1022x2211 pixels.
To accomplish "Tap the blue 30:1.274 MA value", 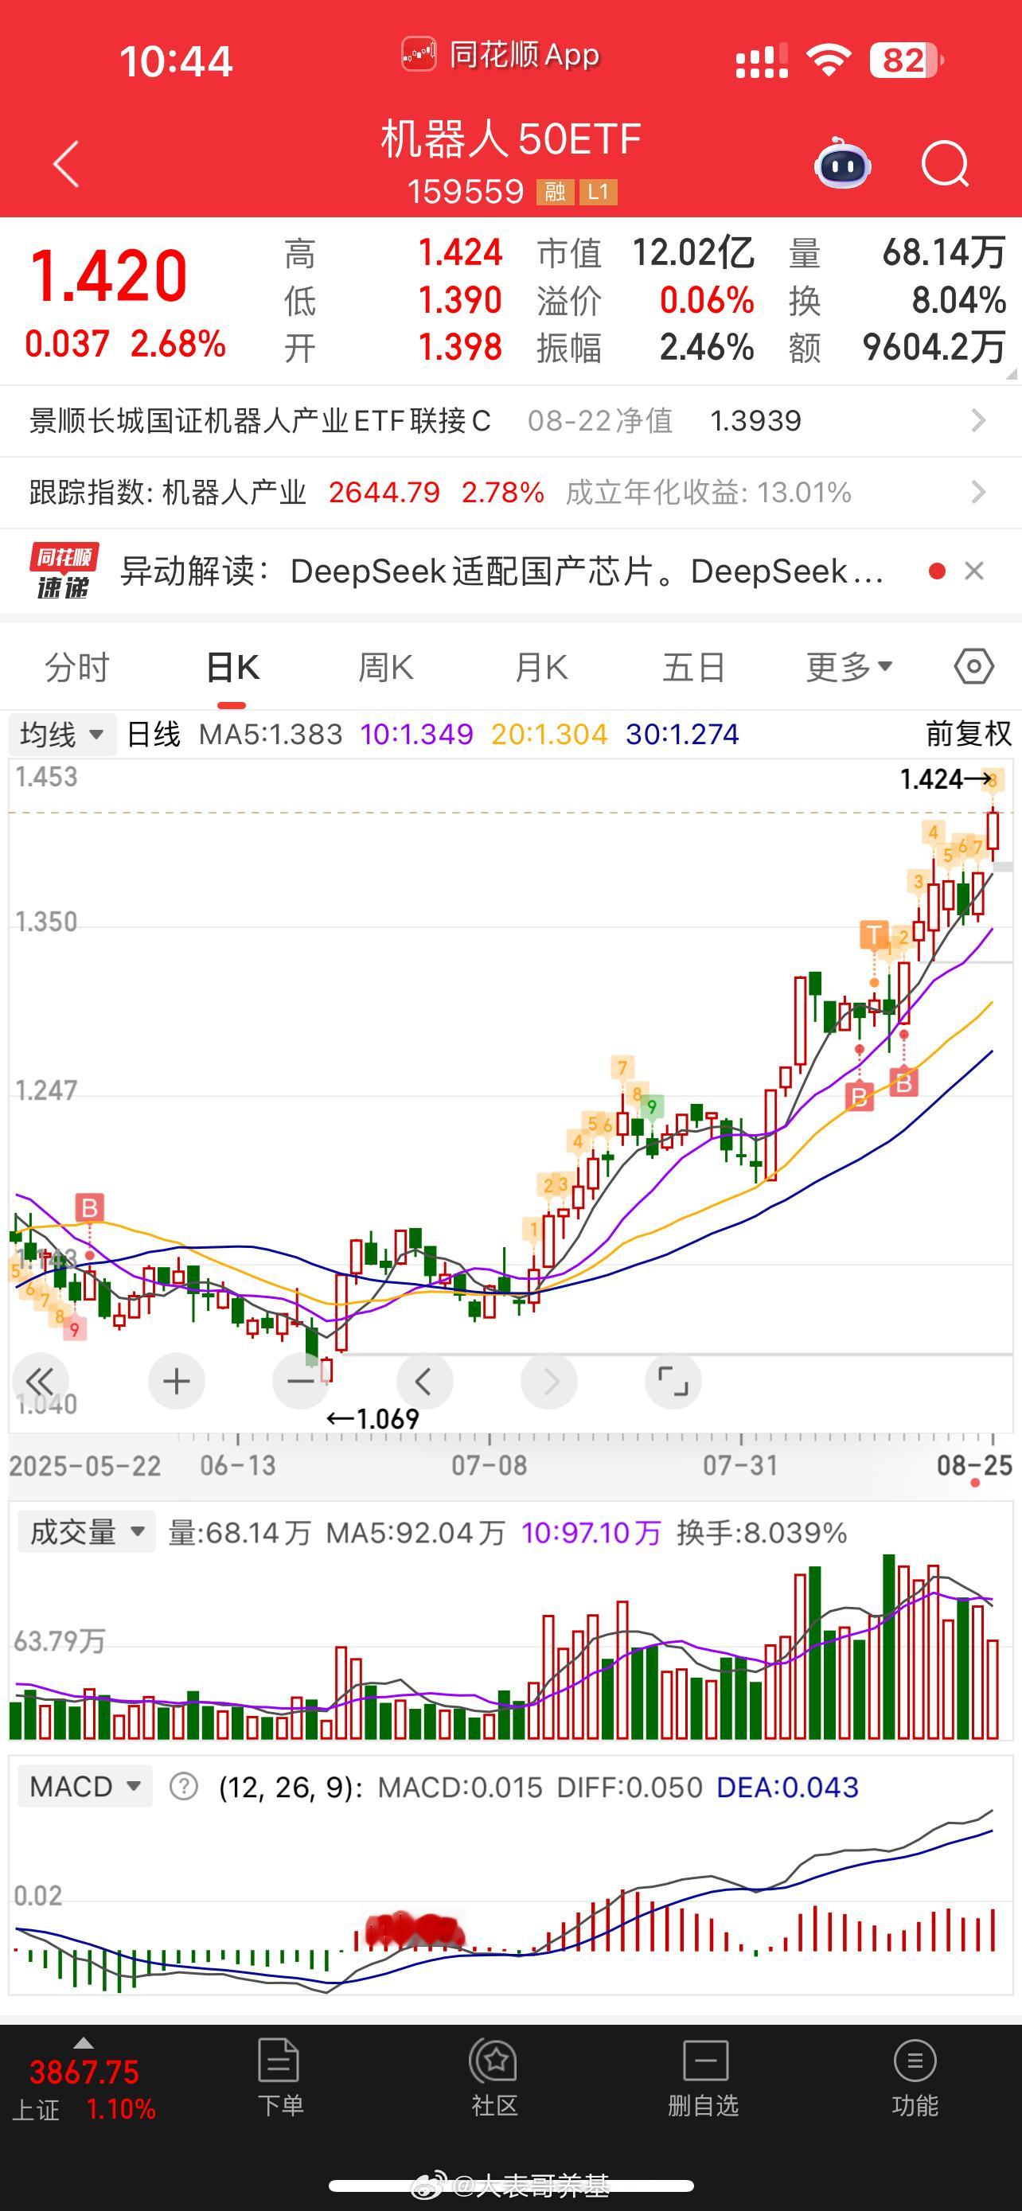I will [682, 735].
